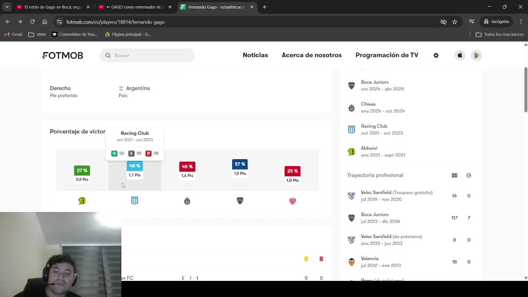Click the Chivas crest in coaching history

(x=351, y=108)
